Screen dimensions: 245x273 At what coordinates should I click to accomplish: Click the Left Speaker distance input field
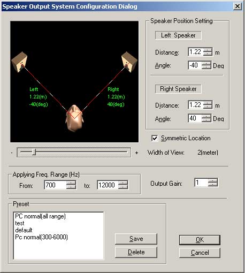(196, 52)
